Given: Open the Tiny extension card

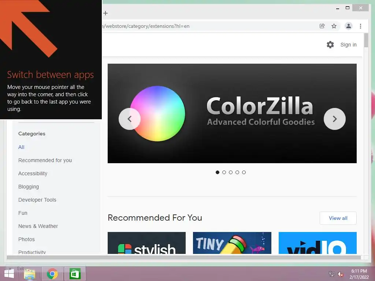Looking at the screenshot, I should click(x=232, y=243).
